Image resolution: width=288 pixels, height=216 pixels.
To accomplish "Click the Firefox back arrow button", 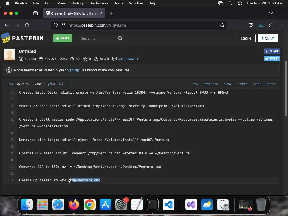I will pos(7,25).
